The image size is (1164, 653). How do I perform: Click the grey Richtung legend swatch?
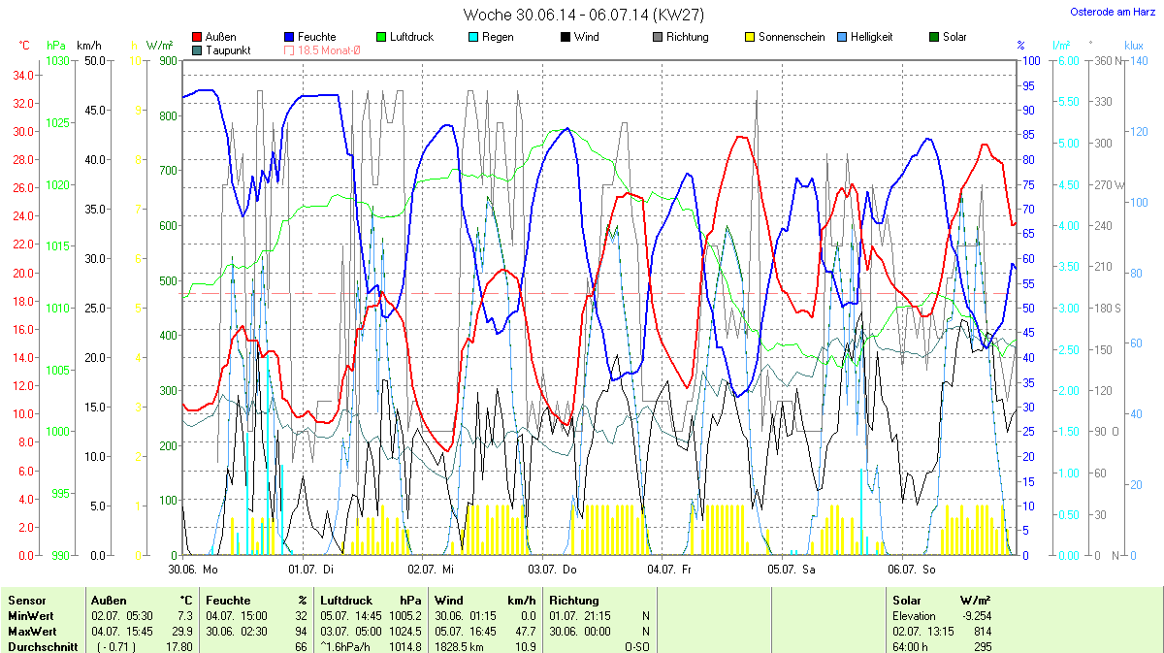coord(657,38)
